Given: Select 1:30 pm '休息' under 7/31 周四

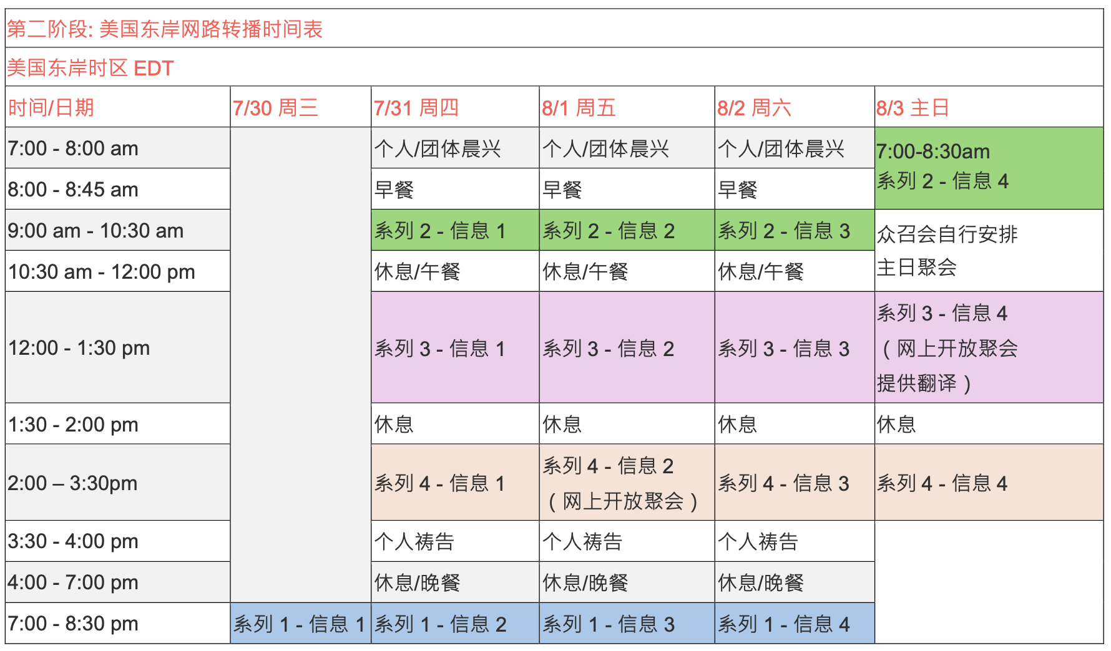Looking at the screenshot, I should pos(455,424).
